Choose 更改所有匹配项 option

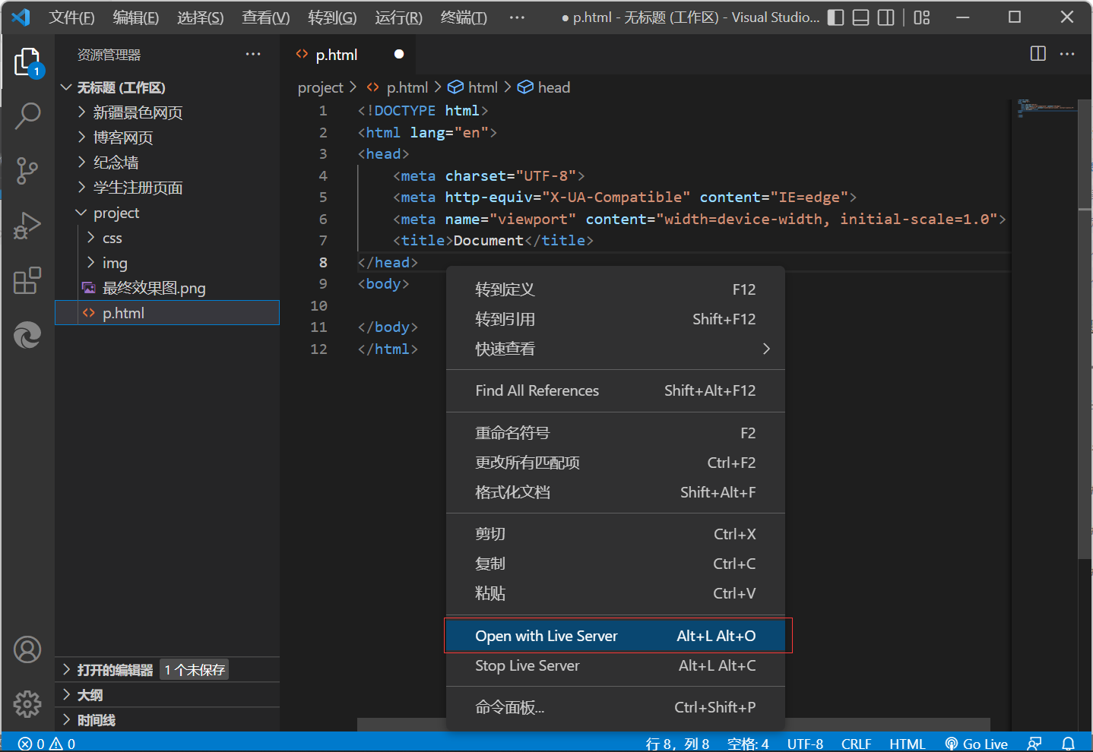tap(616, 463)
